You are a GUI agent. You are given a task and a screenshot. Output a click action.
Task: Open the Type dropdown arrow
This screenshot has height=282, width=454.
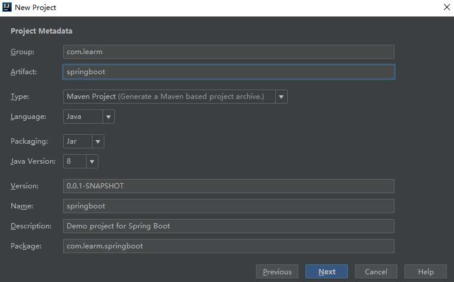(281, 97)
